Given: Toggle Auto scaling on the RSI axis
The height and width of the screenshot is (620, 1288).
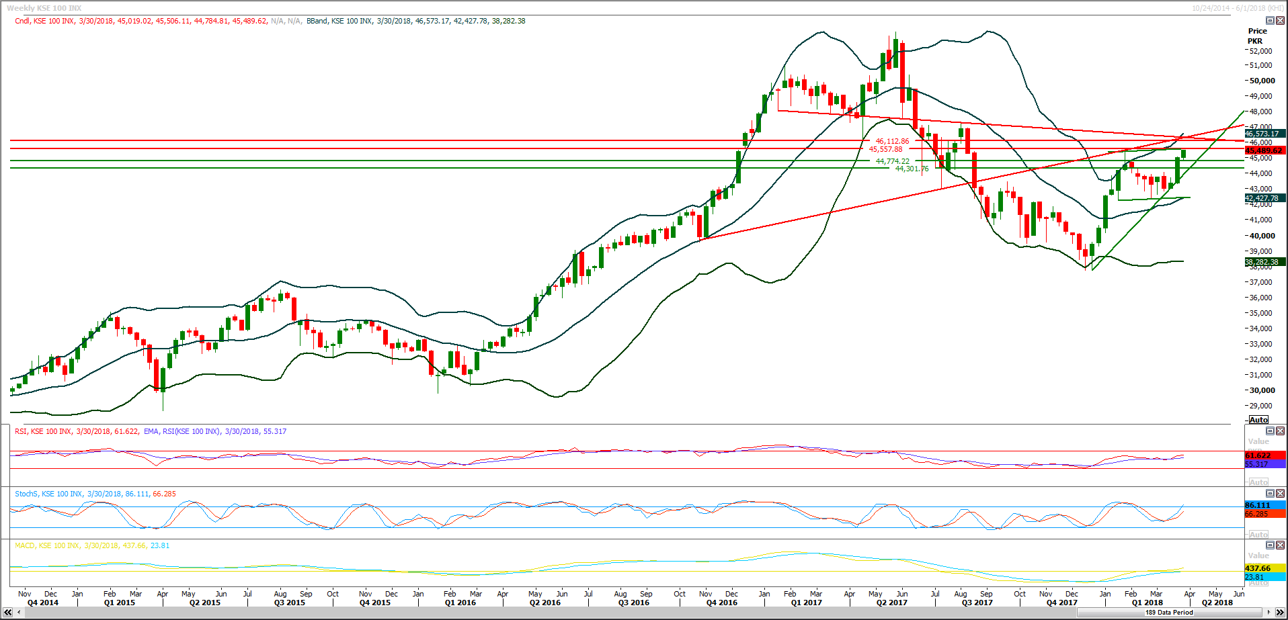Looking at the screenshot, I should point(1258,482).
